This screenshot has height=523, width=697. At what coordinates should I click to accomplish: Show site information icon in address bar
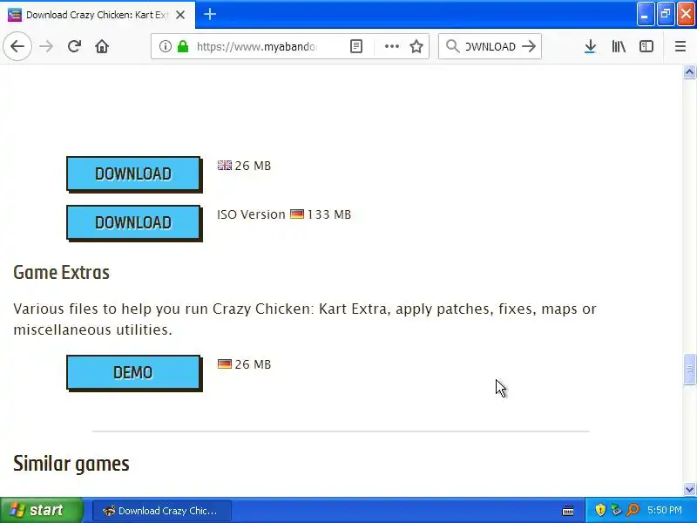coord(165,46)
